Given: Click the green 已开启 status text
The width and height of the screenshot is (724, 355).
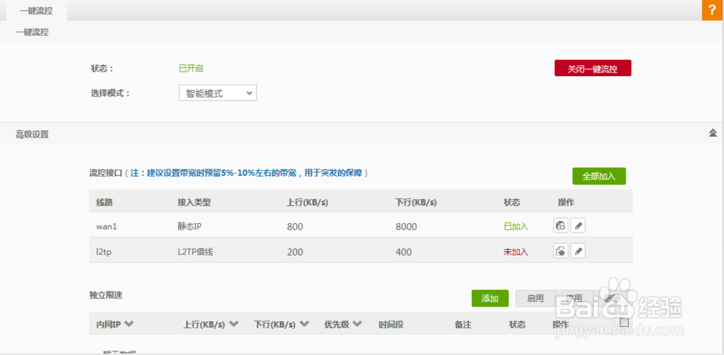Looking at the screenshot, I should [x=190, y=68].
